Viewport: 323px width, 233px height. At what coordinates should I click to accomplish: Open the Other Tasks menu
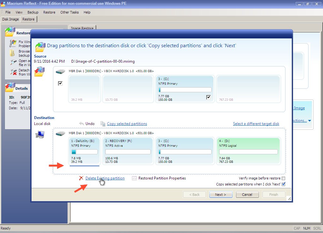(69, 12)
